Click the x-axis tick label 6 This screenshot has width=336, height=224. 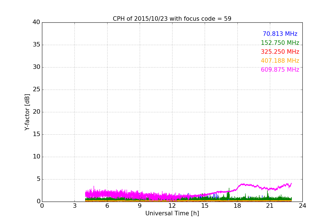click(107, 206)
